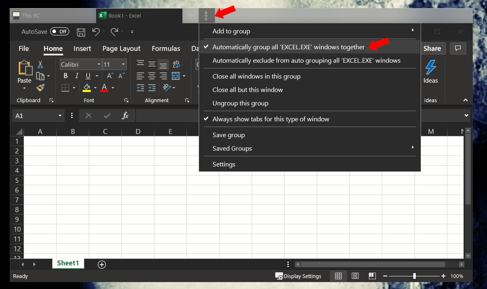
Task: Increase font size with larger A icon
Action: (110, 76)
